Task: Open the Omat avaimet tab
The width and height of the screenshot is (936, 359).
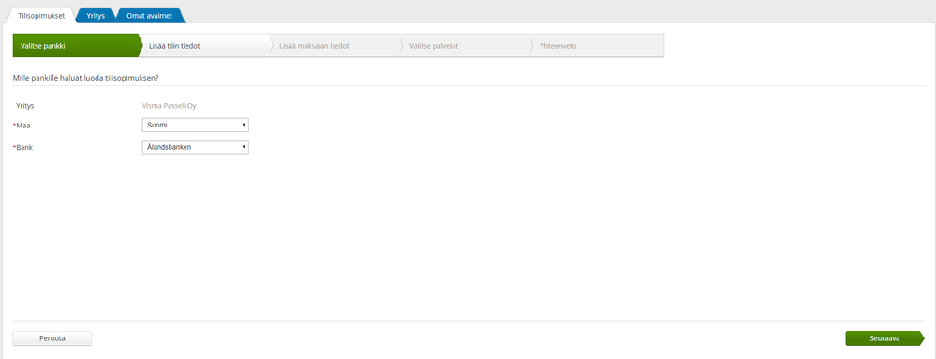Action: 149,16
